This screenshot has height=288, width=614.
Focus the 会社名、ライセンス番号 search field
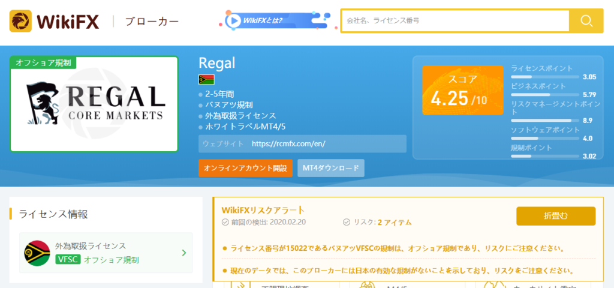click(455, 21)
